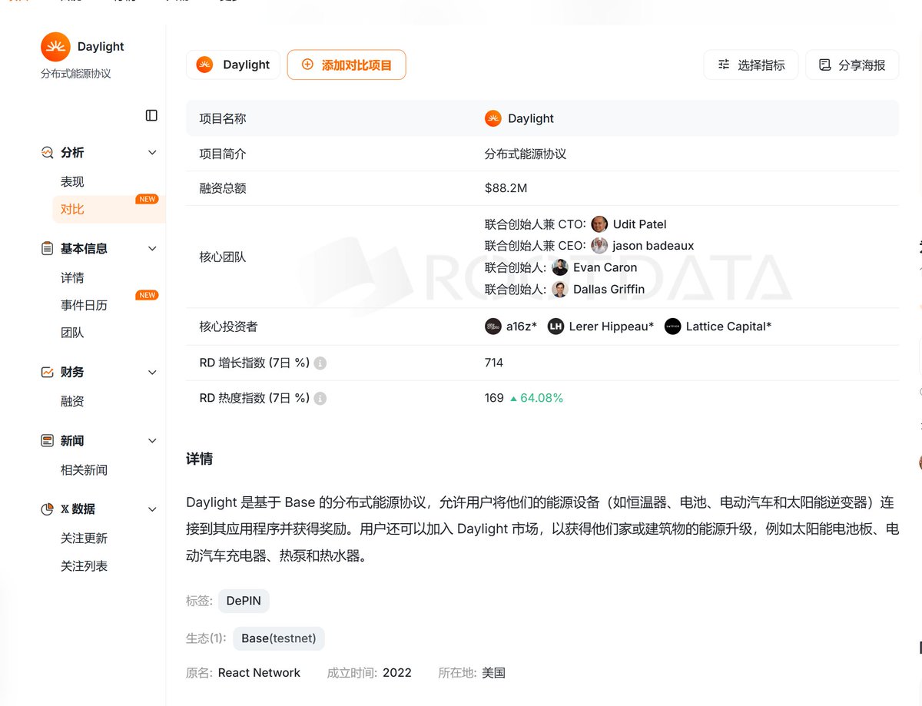Click the NEW badge beside 对比

point(148,199)
